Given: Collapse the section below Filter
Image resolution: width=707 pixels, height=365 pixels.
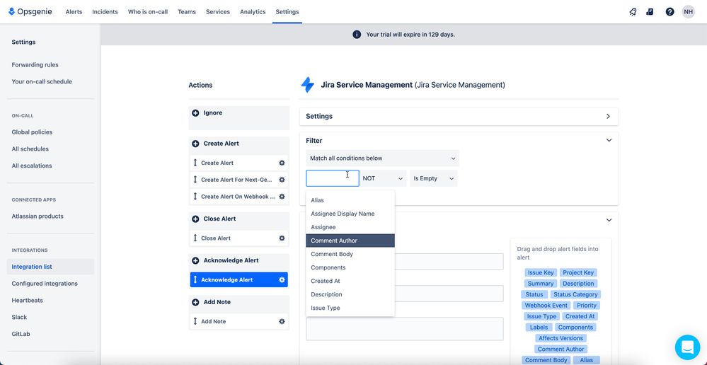Looking at the screenshot, I should tap(609, 221).
